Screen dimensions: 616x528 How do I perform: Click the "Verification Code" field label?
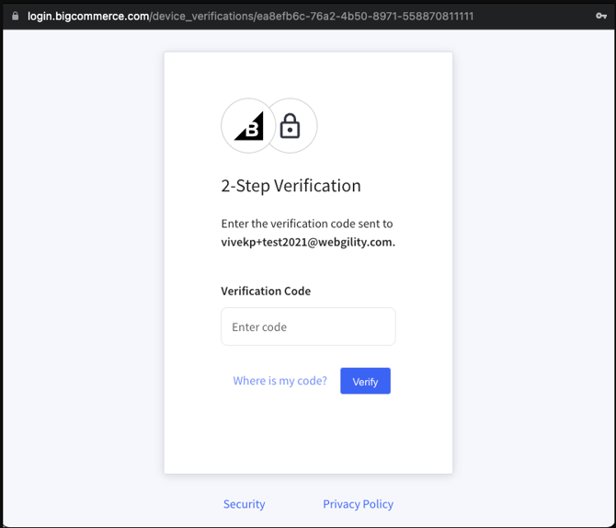pos(266,291)
